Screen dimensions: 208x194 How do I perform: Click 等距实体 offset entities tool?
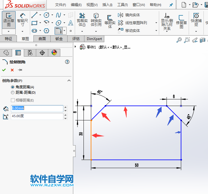(110, 21)
